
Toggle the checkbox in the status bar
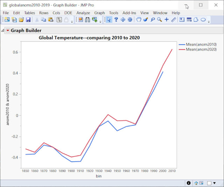[210, 183]
